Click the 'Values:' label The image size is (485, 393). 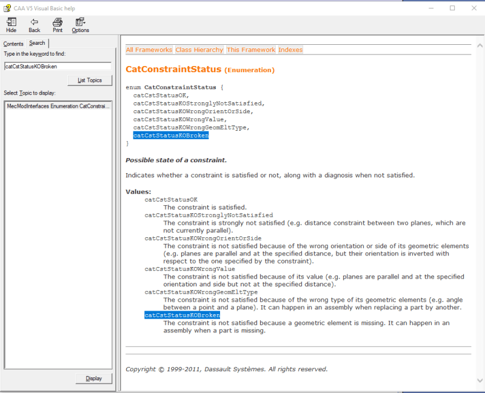pyautogui.click(x=138, y=191)
